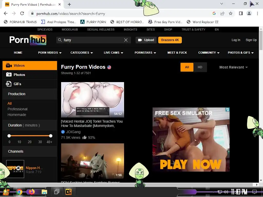This screenshot has height=197, width=263.
Task: Open the JOIGang uploader link
Action: pos(73,132)
